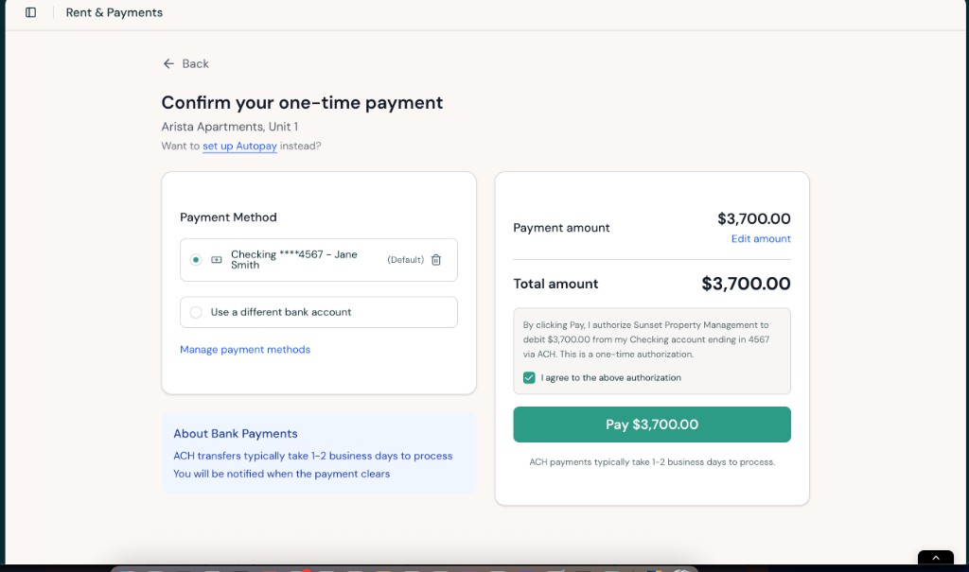Open the "set up Autopay" link
This screenshot has width=969, height=572.
pos(239,146)
